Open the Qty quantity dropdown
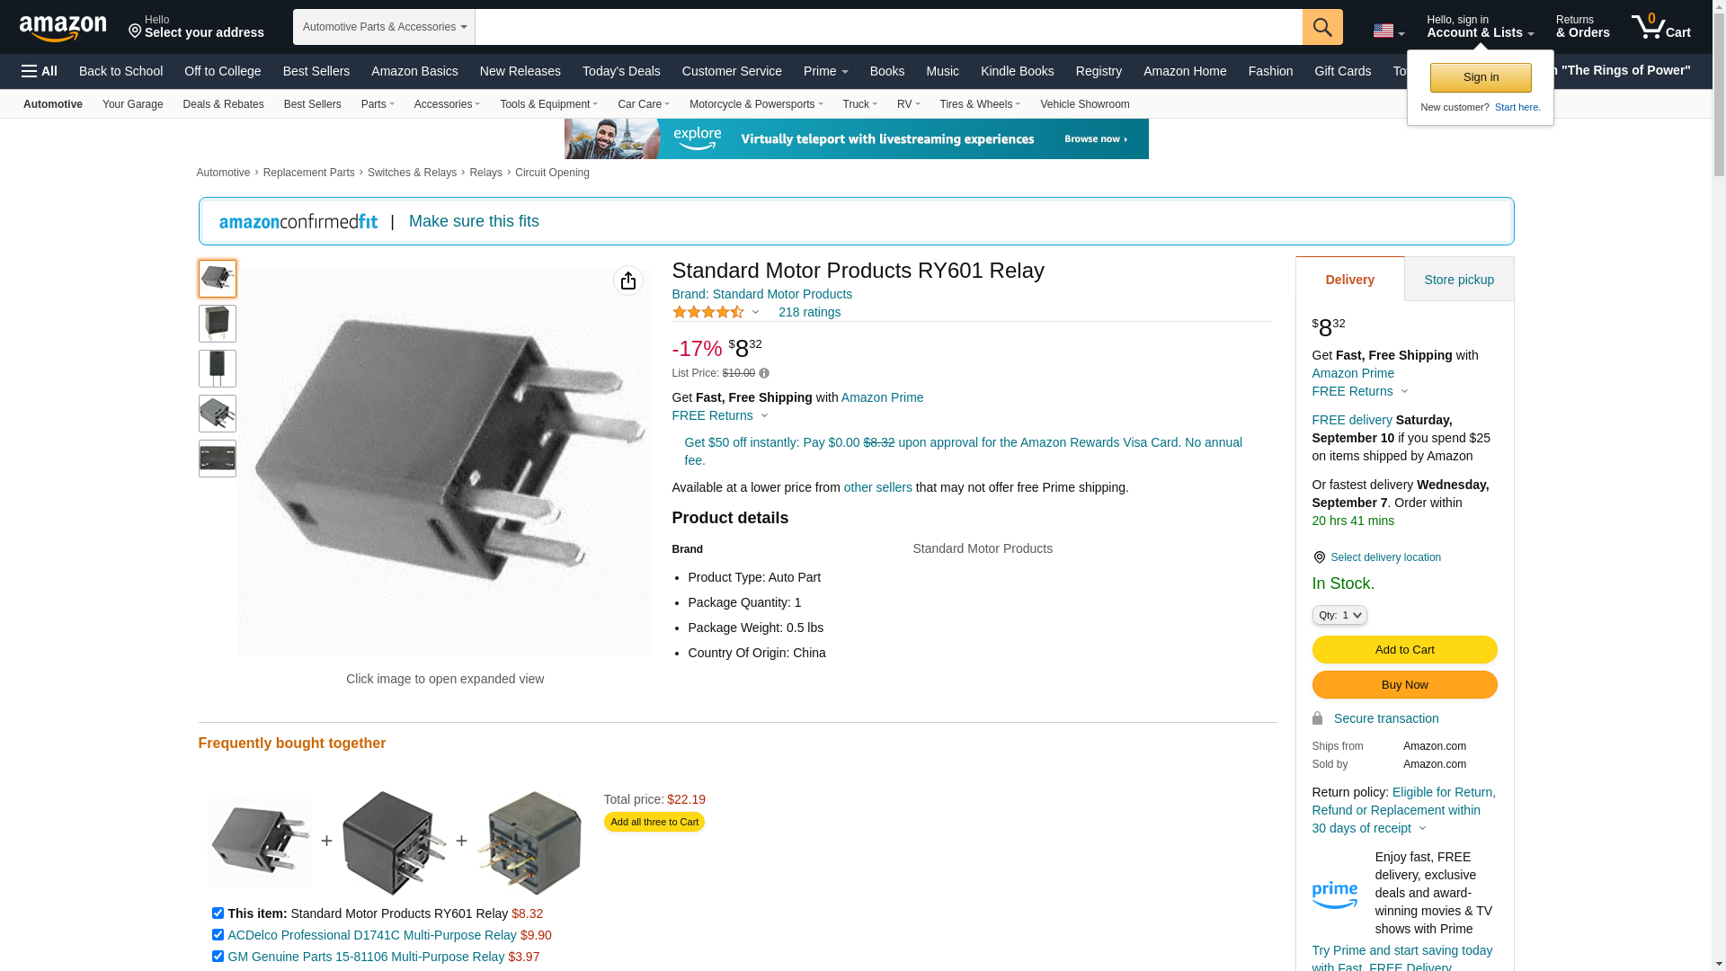This screenshot has width=1726, height=971. pos(1339,615)
